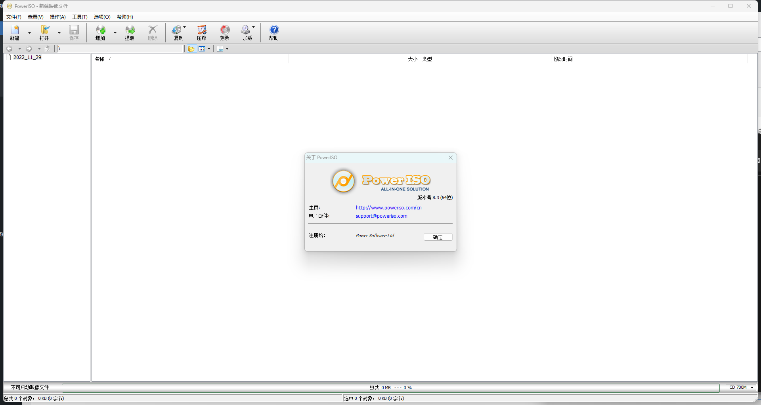Open the view mode dropdown arrow
The height and width of the screenshot is (405, 761).
click(209, 49)
